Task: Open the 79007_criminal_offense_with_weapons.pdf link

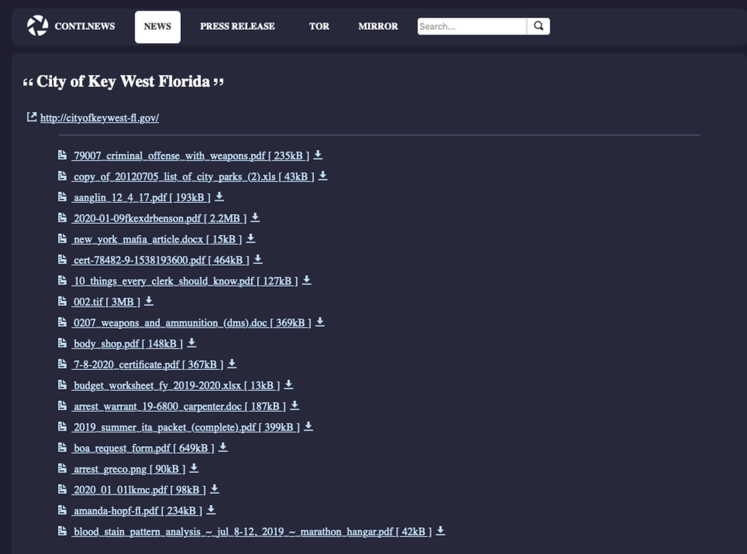Action: 190,156
